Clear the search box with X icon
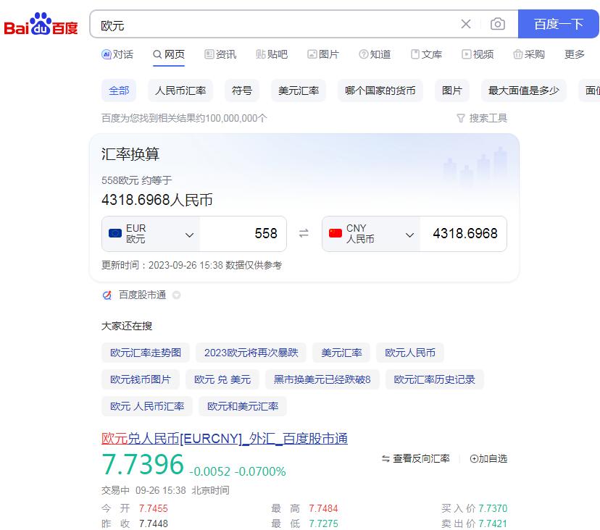Viewport: 600px width, 530px height. pyautogui.click(x=466, y=24)
